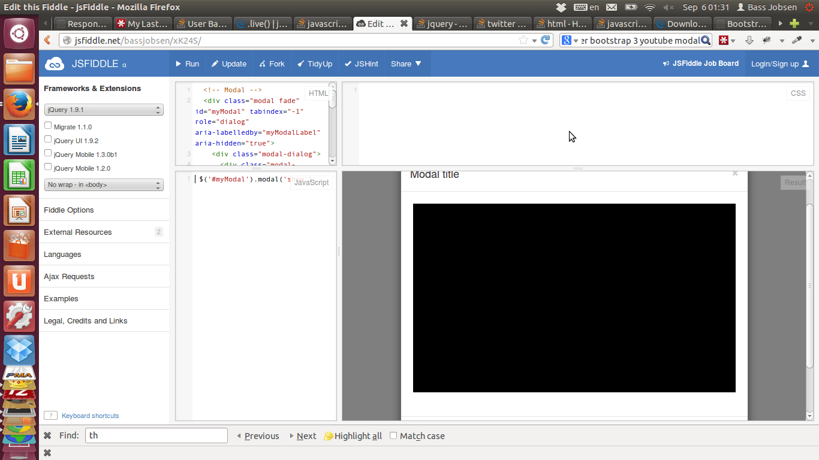Expand the No wrap - in body dropdown
This screenshot has width=819, height=460.
click(x=104, y=185)
